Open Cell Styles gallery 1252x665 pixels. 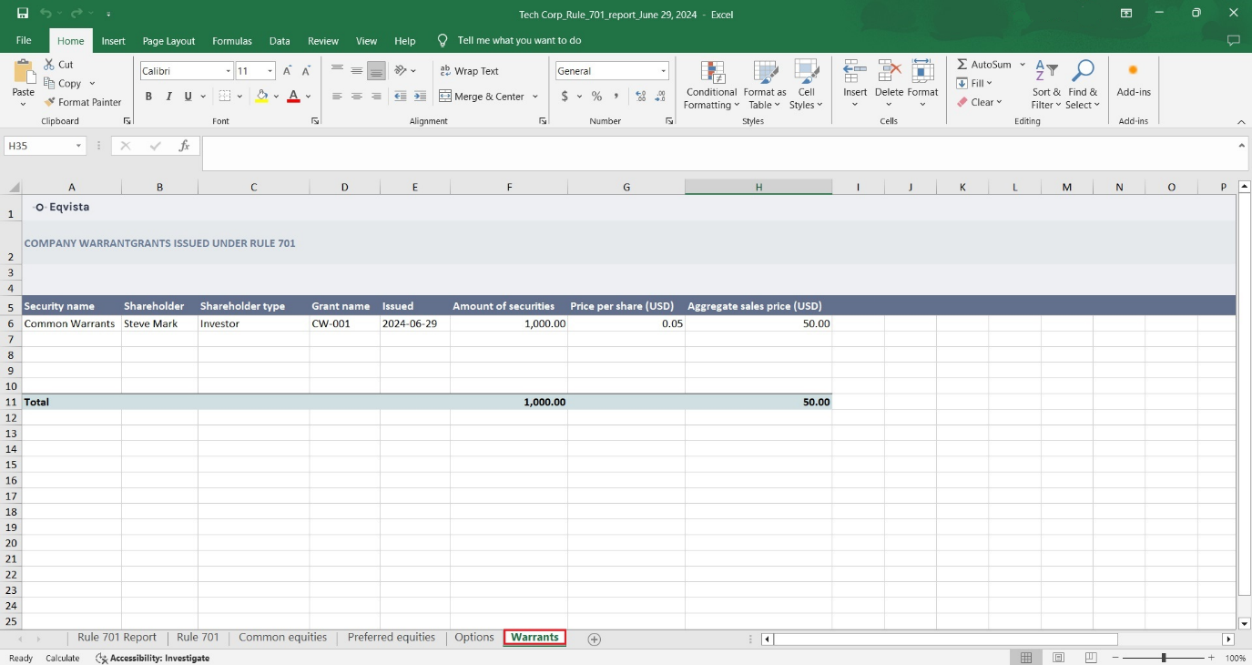pyautogui.click(x=806, y=86)
